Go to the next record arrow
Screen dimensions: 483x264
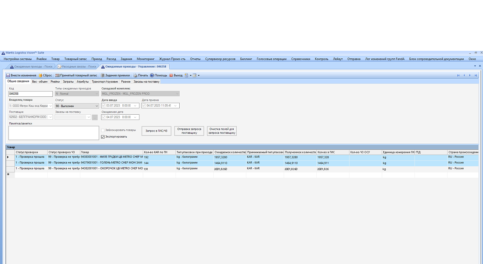pos(470,75)
